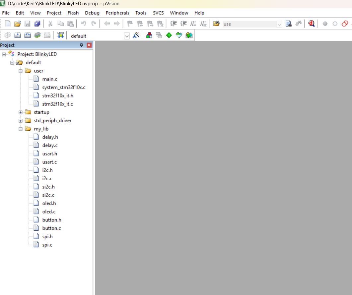Click the Kill All Breakpoints icon

pyautogui.click(x=345, y=24)
